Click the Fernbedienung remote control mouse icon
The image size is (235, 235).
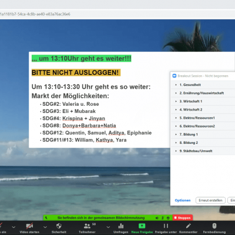tap(214, 226)
